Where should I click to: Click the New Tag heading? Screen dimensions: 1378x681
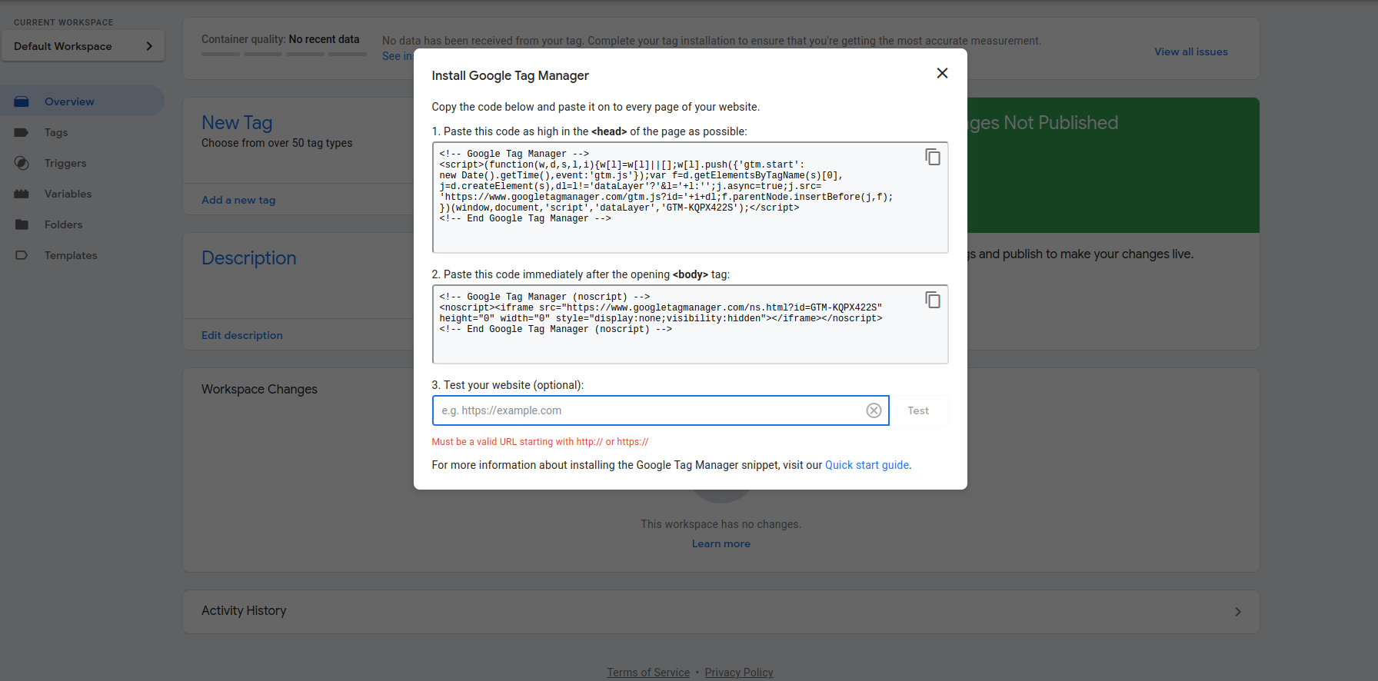coord(237,123)
